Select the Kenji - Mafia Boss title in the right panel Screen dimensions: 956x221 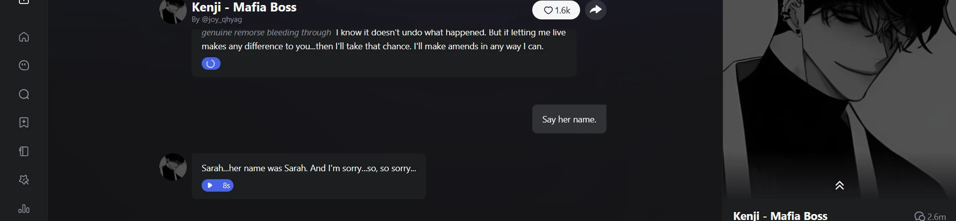[780, 216]
